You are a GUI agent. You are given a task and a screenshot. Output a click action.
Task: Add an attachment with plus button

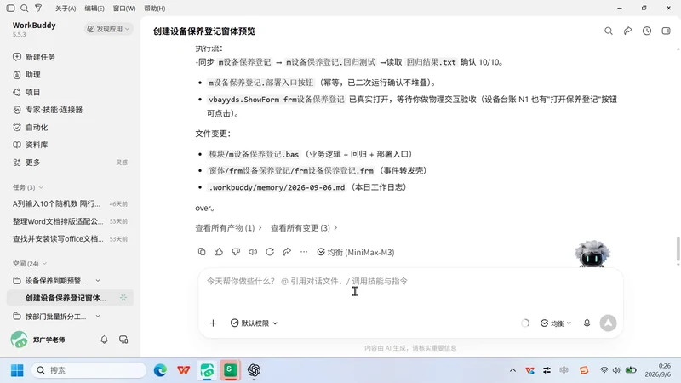pyautogui.click(x=213, y=323)
